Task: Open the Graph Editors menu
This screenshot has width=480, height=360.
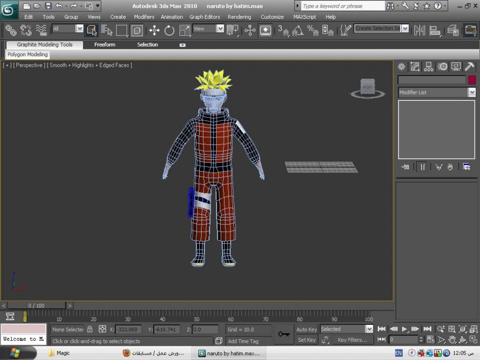Action: coord(204,17)
